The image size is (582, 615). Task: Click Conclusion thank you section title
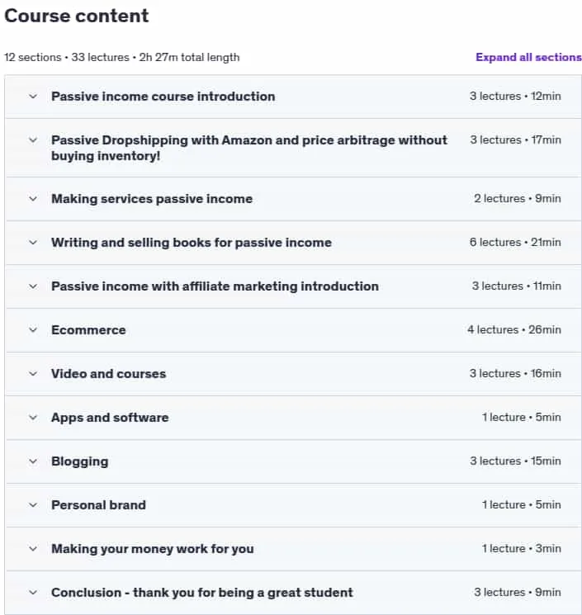tap(202, 593)
